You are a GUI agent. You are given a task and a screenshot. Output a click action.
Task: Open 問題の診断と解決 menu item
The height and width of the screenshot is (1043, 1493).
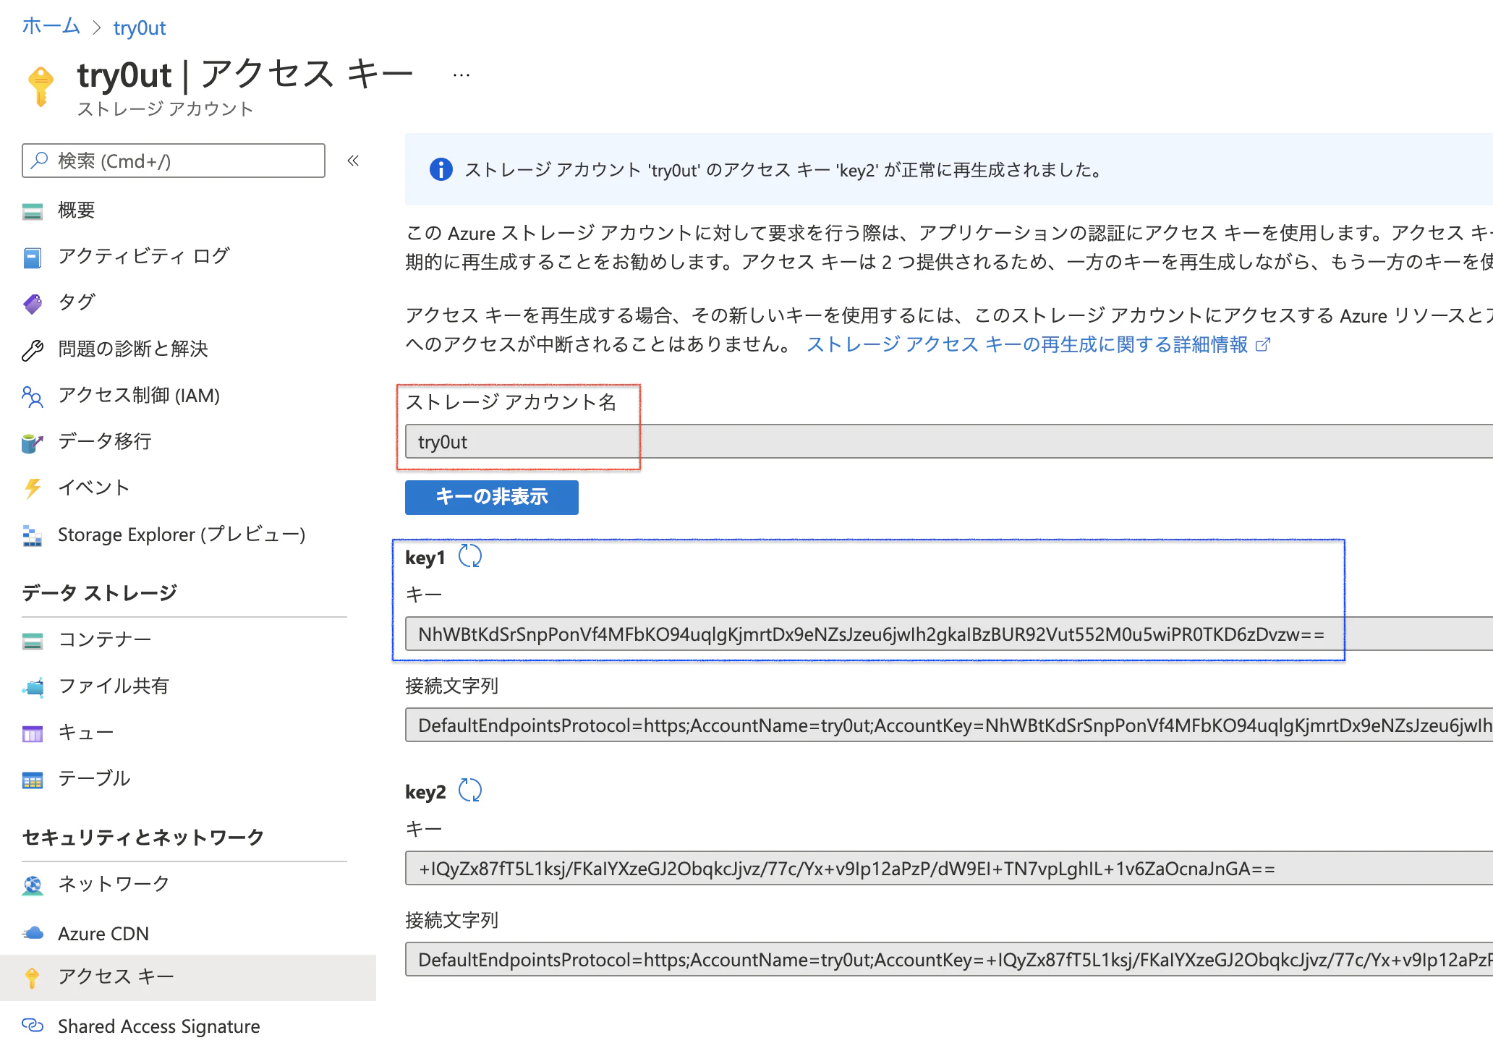133,349
